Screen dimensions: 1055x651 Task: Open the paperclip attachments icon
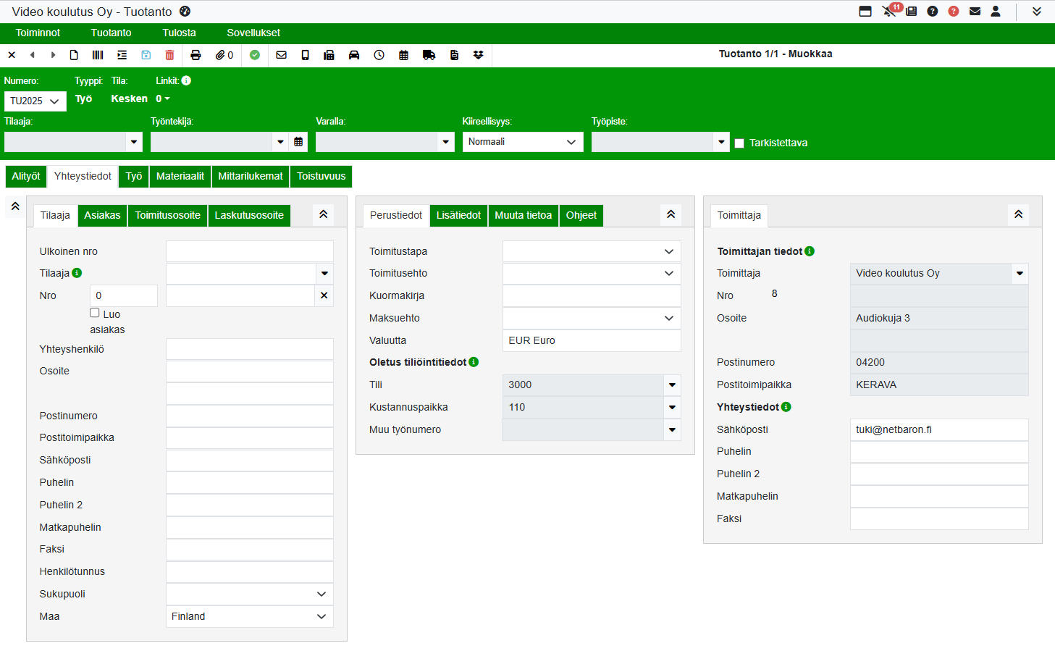point(224,55)
